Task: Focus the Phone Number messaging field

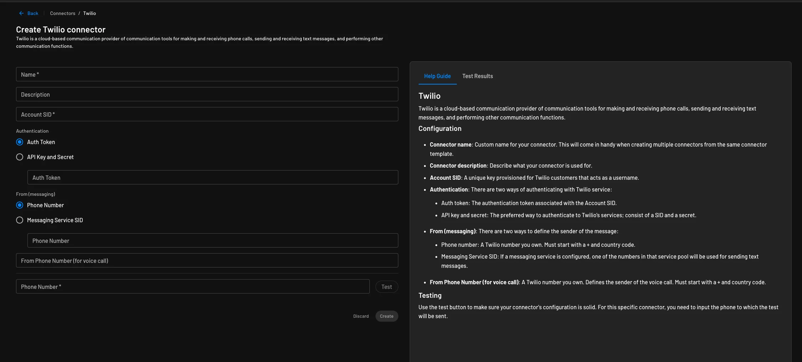Action: [213, 240]
